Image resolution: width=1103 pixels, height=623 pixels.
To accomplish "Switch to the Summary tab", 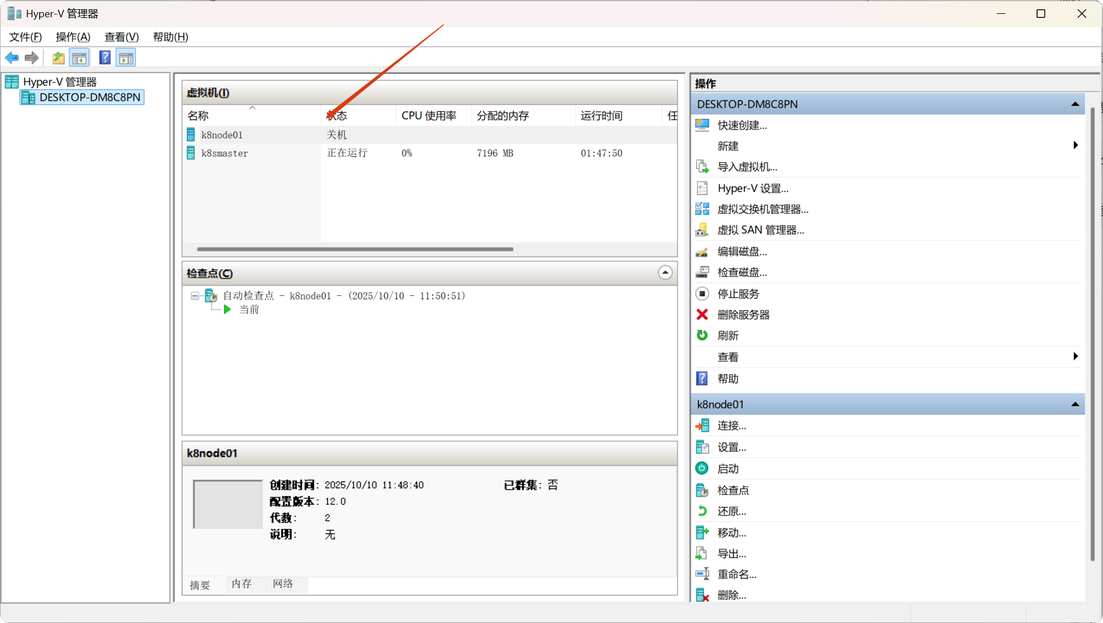I will pos(200,585).
